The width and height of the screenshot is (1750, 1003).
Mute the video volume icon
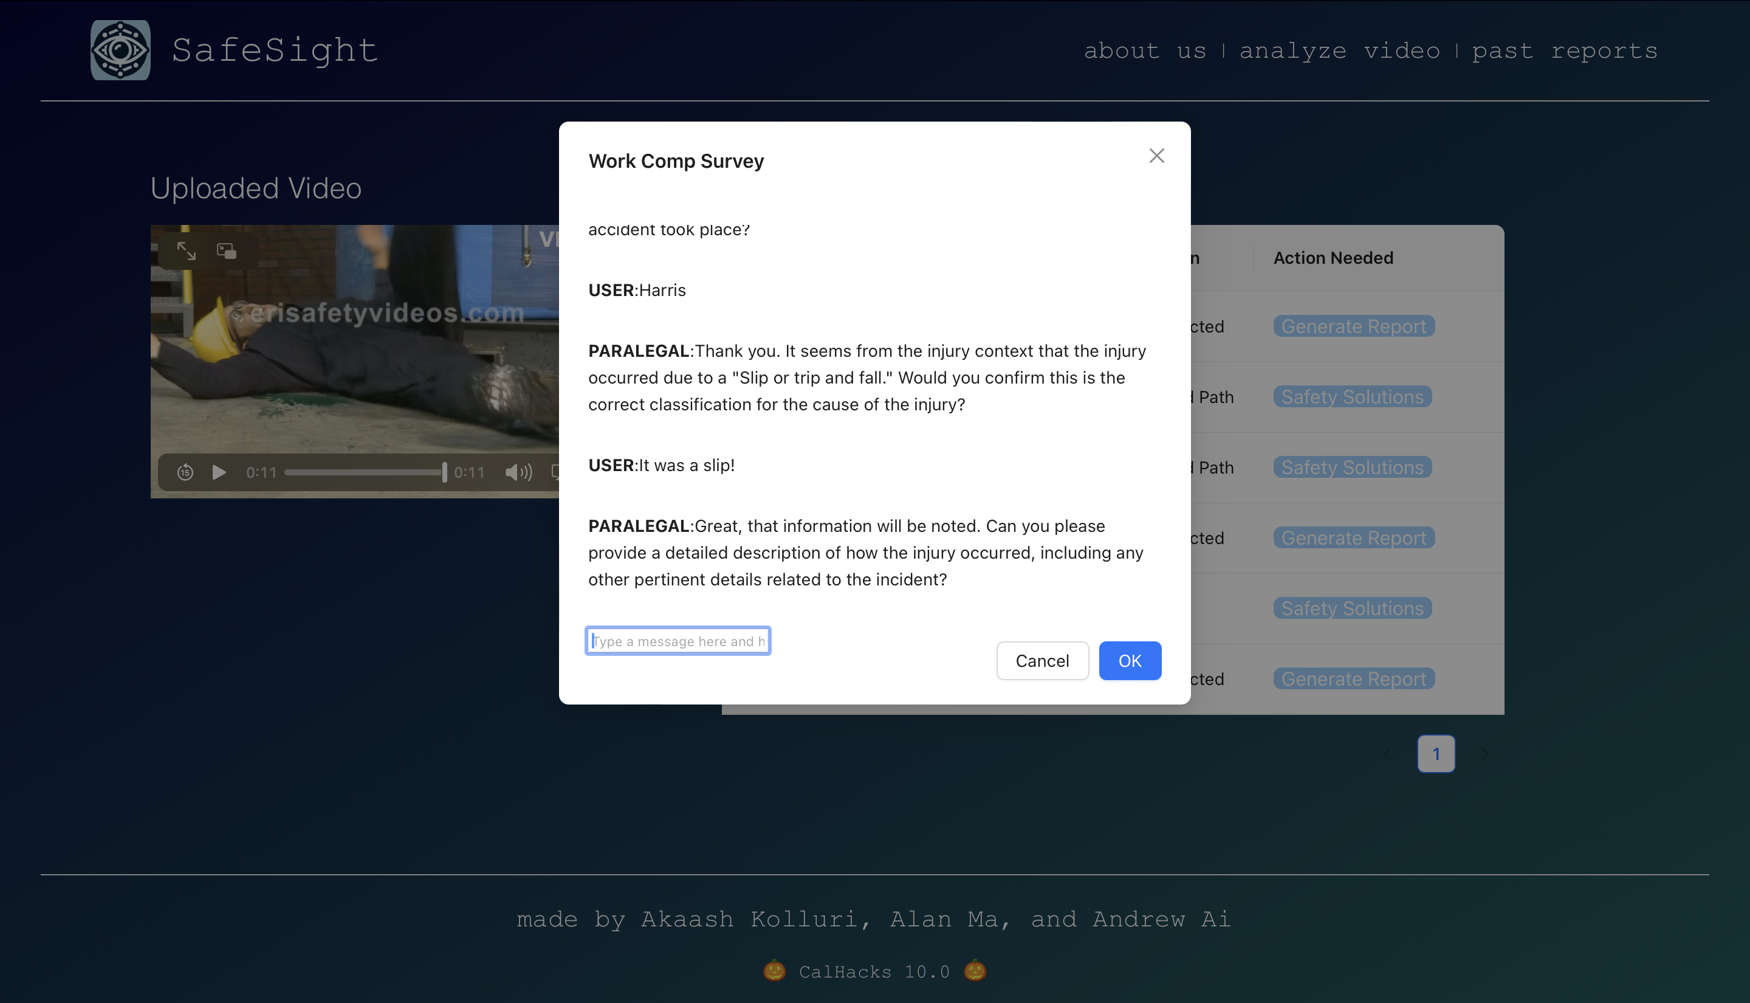(518, 472)
